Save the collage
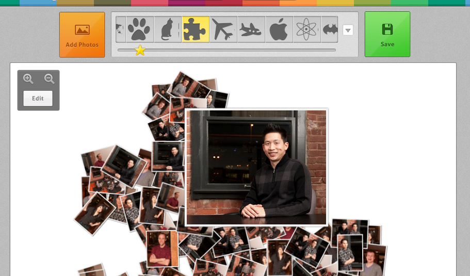Screen dimensions: 470x276 pos(387,34)
